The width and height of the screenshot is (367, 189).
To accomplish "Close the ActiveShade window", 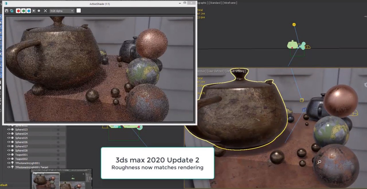I will coord(192,3).
